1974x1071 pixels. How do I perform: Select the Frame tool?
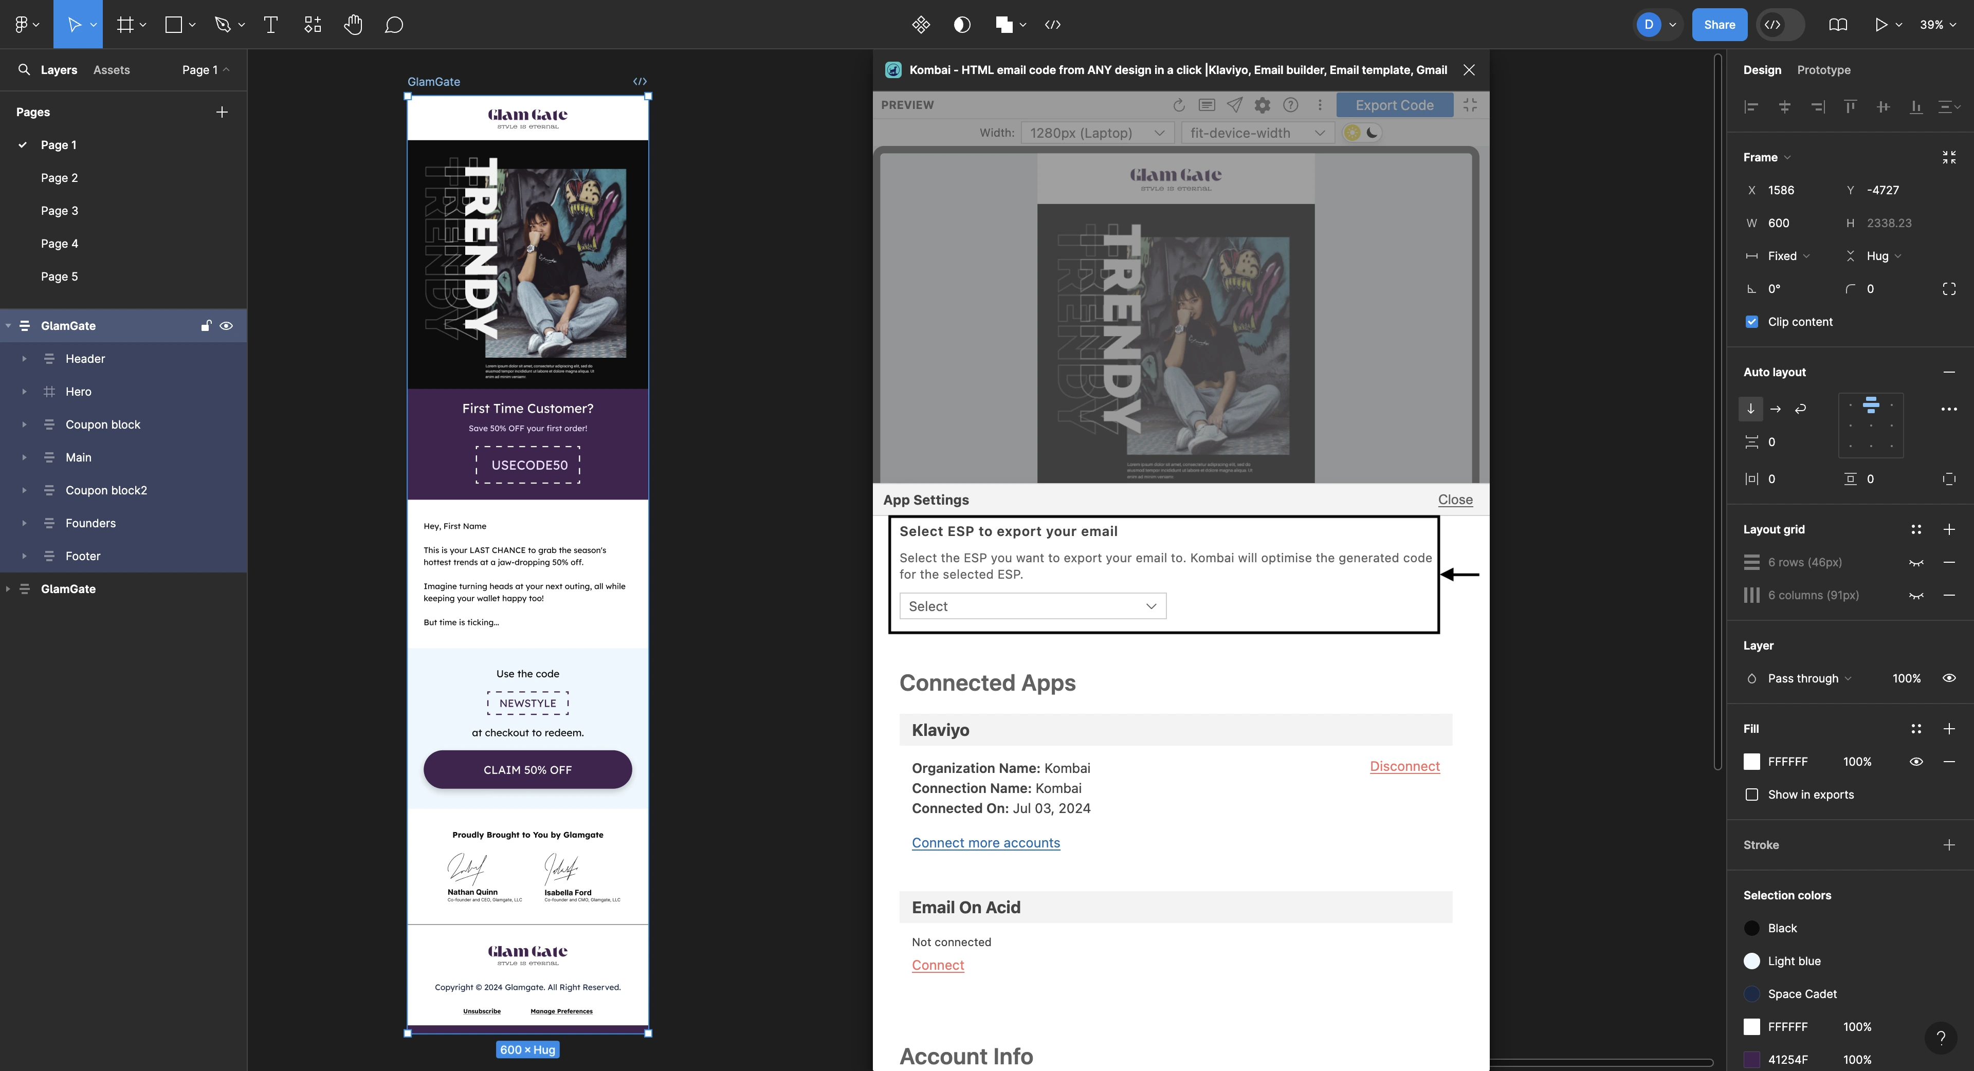click(x=125, y=25)
